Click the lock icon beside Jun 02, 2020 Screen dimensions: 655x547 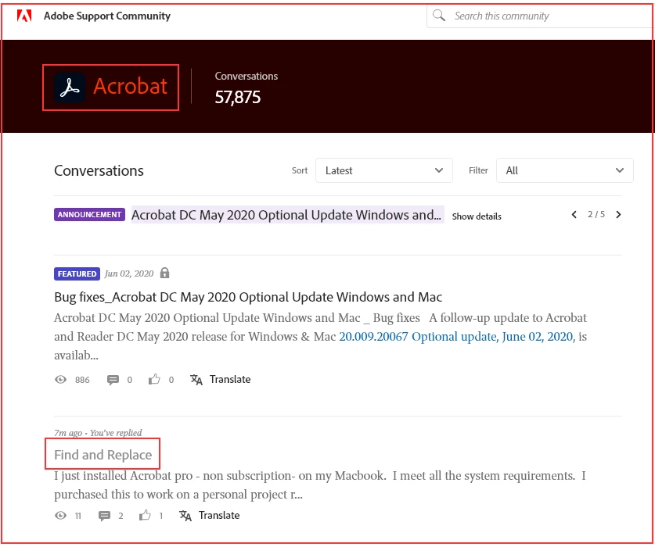(165, 273)
